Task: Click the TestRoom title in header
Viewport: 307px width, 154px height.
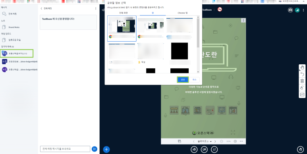Action: click(x=207, y=10)
